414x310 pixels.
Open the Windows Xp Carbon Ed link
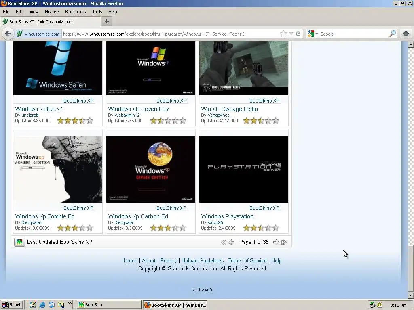[x=138, y=216]
